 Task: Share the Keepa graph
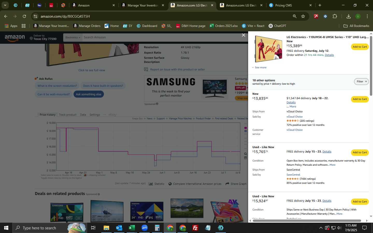[236, 184]
